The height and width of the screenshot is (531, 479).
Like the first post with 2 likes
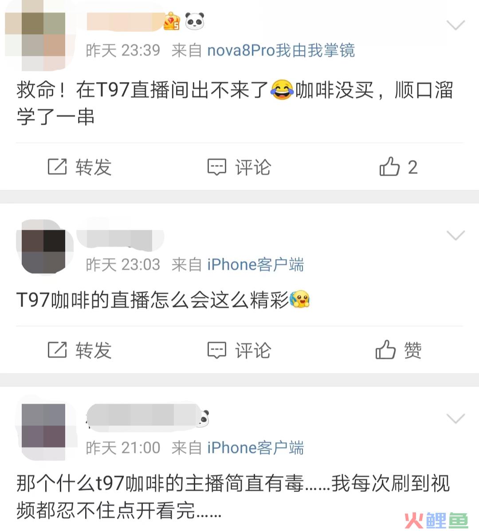pyautogui.click(x=389, y=166)
